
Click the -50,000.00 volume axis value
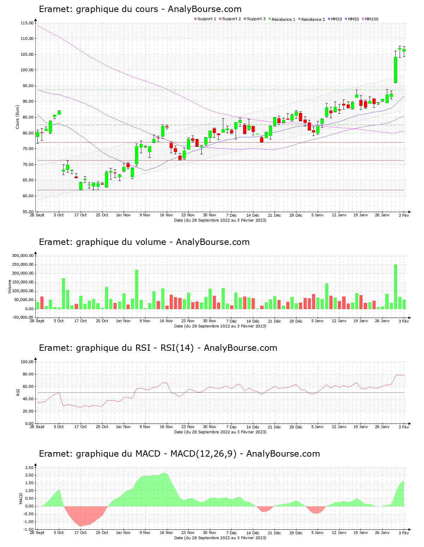point(23,318)
